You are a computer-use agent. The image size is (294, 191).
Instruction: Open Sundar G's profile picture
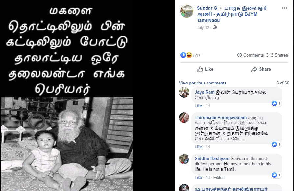[x=186, y=11]
